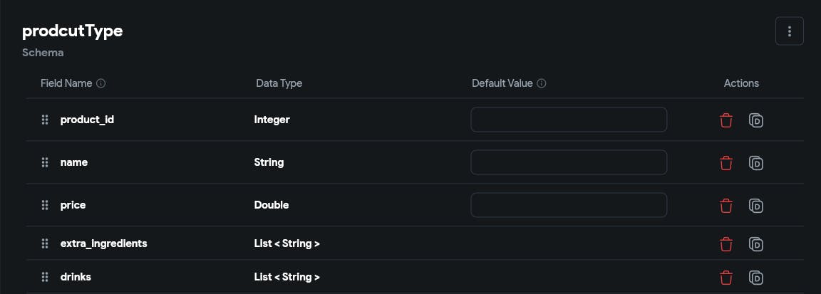Delete the name field
Image resolution: width=821 pixels, height=294 pixels.
726,163
